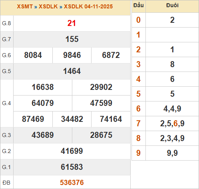Screen dimensions: 199x189
Task: Click the G.8 row label
Action: click(x=6, y=23)
